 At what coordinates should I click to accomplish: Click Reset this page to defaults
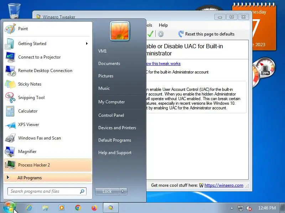[207, 34]
